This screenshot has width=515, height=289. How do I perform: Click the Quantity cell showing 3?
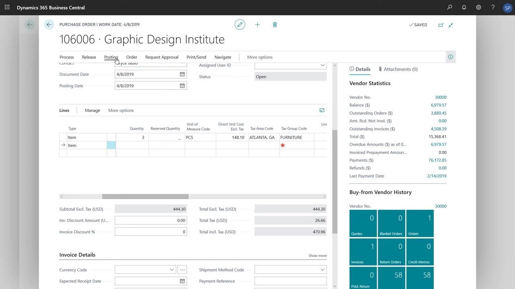(x=132, y=137)
